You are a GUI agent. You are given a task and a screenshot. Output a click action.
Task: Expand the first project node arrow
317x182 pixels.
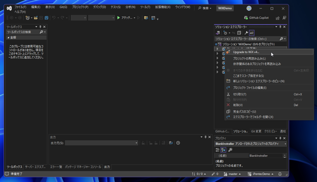tap(217, 49)
